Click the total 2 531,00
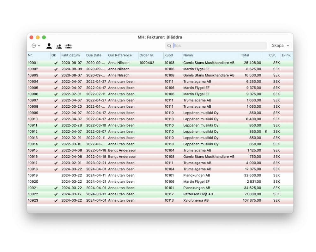Viewport: 316px width, 252px height. click(x=254, y=182)
